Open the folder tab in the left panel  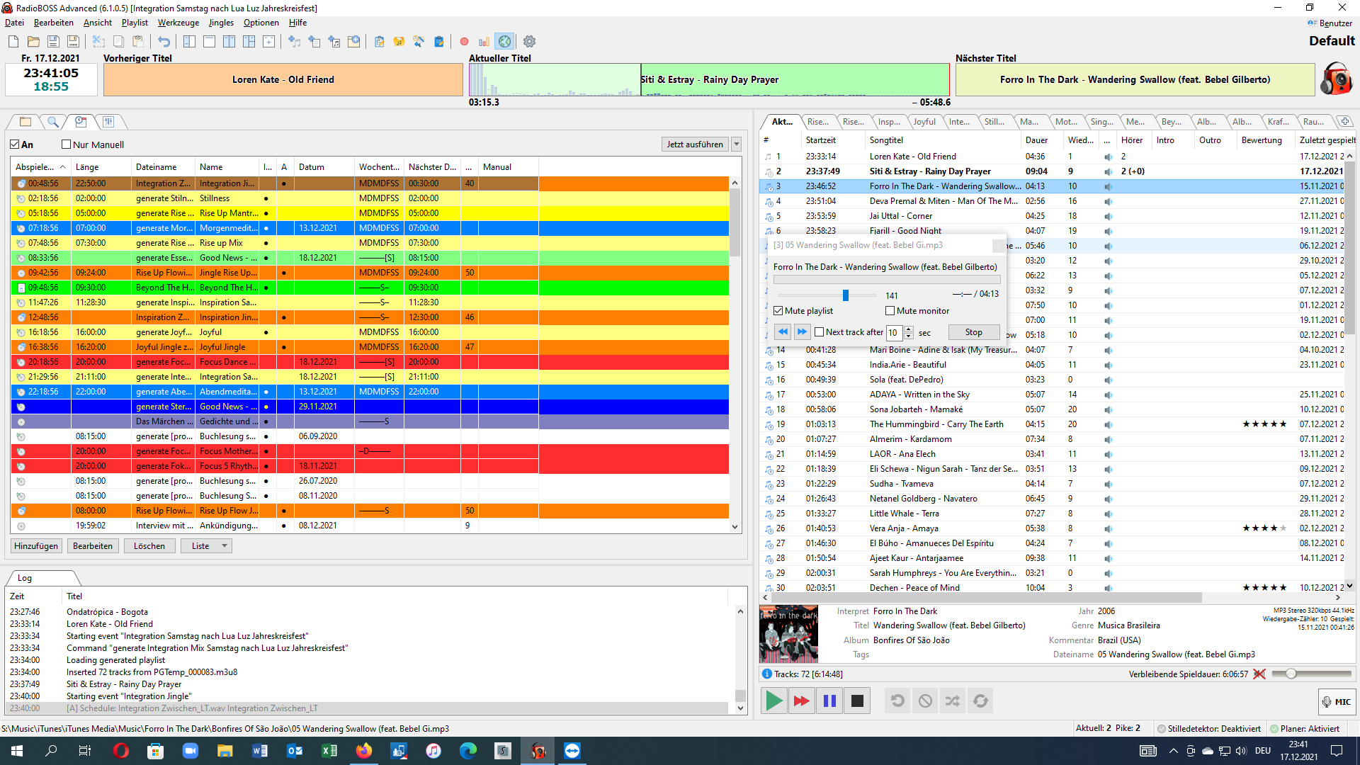[x=25, y=122]
